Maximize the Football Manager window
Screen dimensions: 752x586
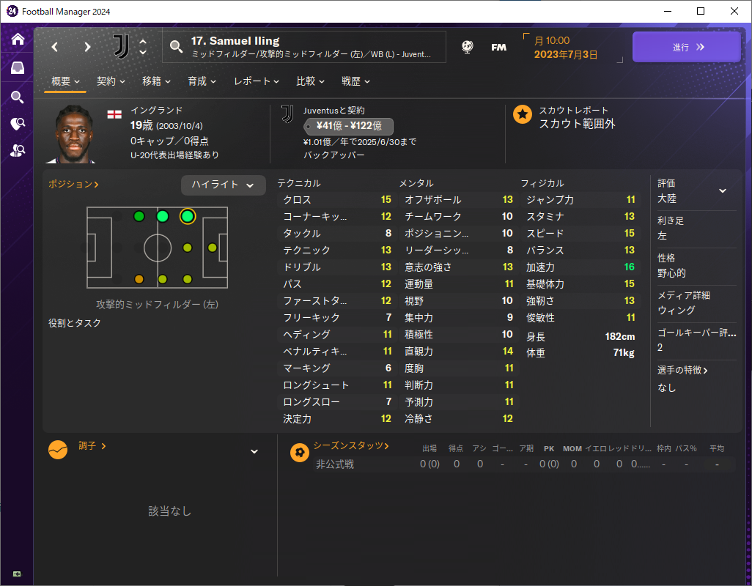[x=701, y=11]
